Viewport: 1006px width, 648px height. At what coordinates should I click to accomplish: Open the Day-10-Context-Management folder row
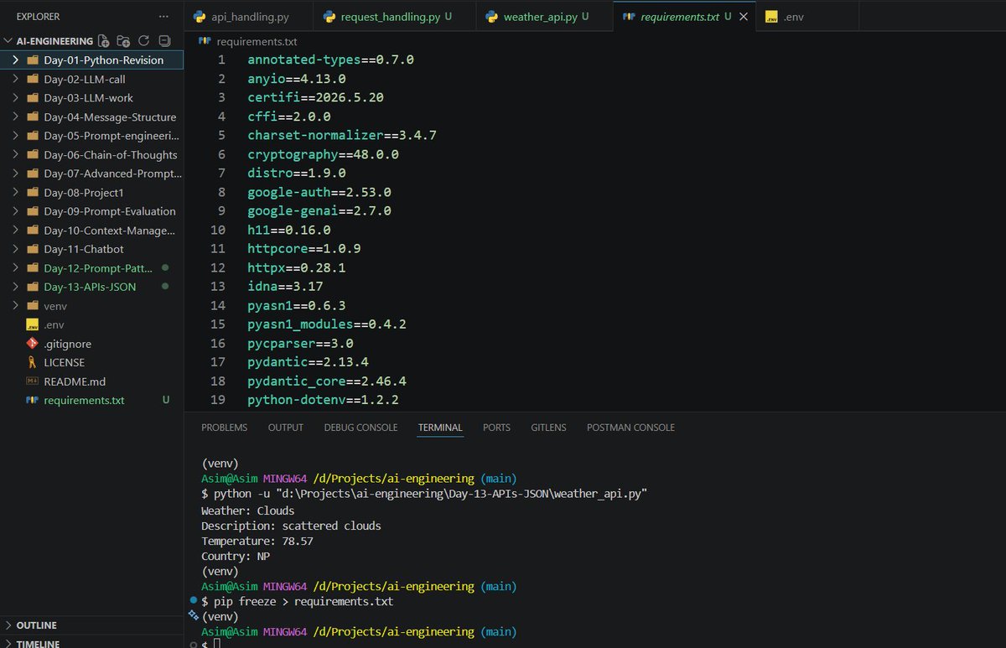(x=91, y=231)
